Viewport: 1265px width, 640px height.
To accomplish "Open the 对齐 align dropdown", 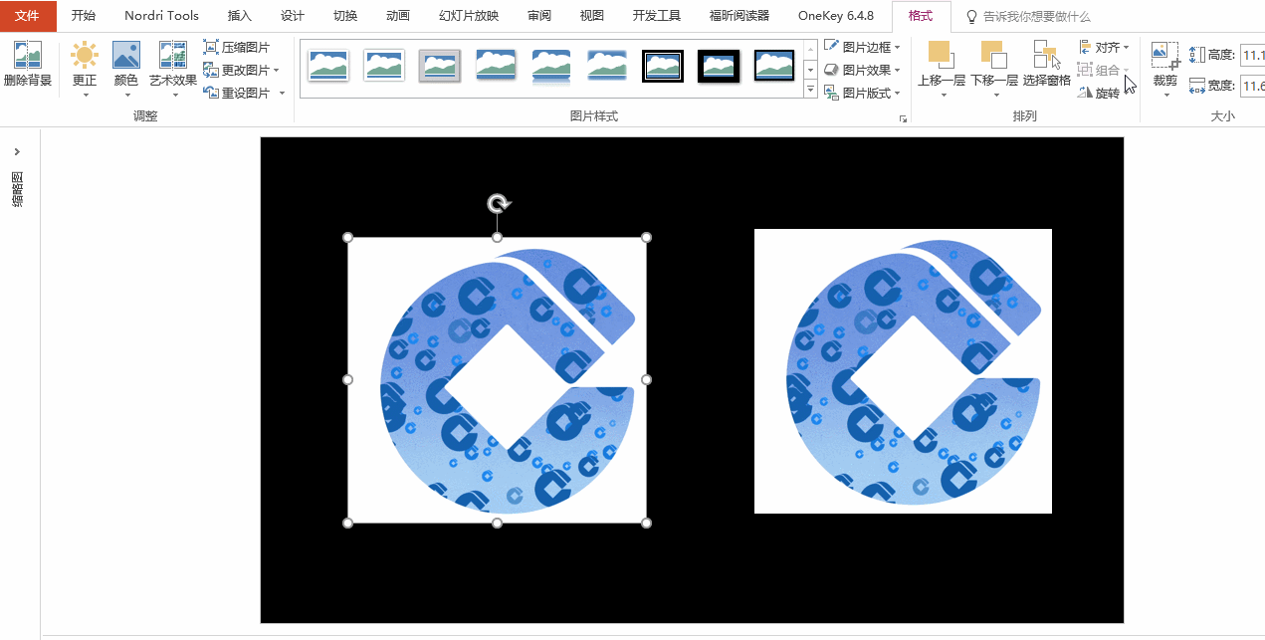I will (x=1104, y=47).
